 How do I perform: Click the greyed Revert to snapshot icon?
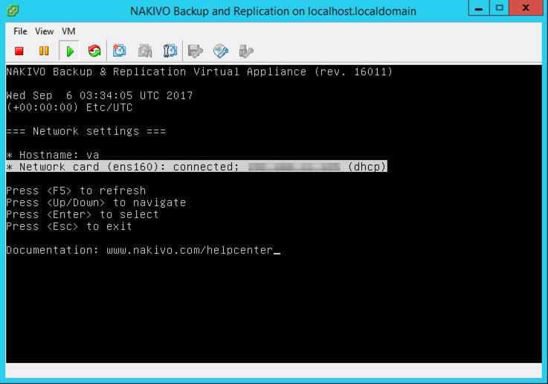pyautogui.click(x=145, y=51)
